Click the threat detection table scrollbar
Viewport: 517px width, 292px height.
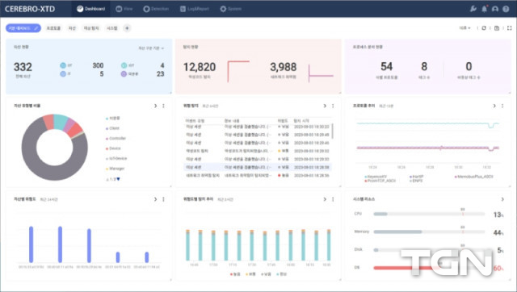[332, 131]
